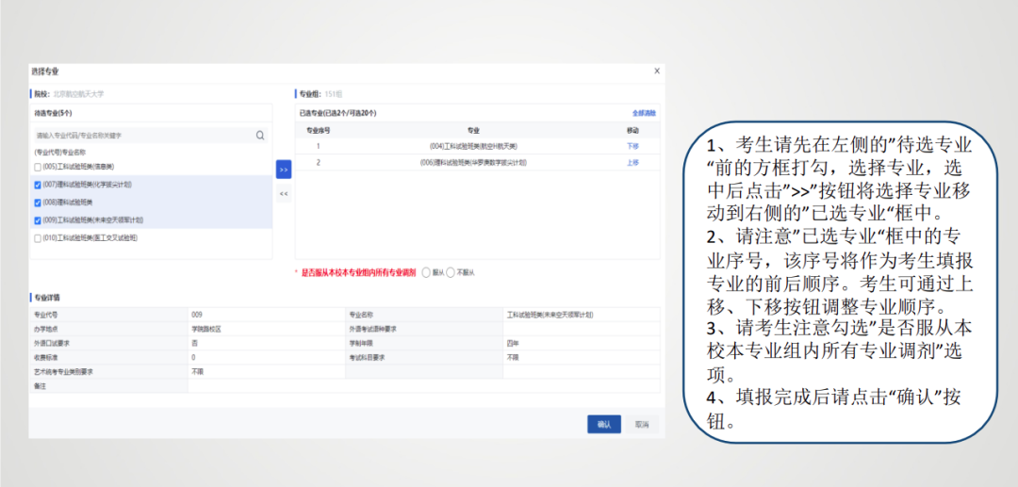Click the >> move-right arrow button

tap(284, 170)
